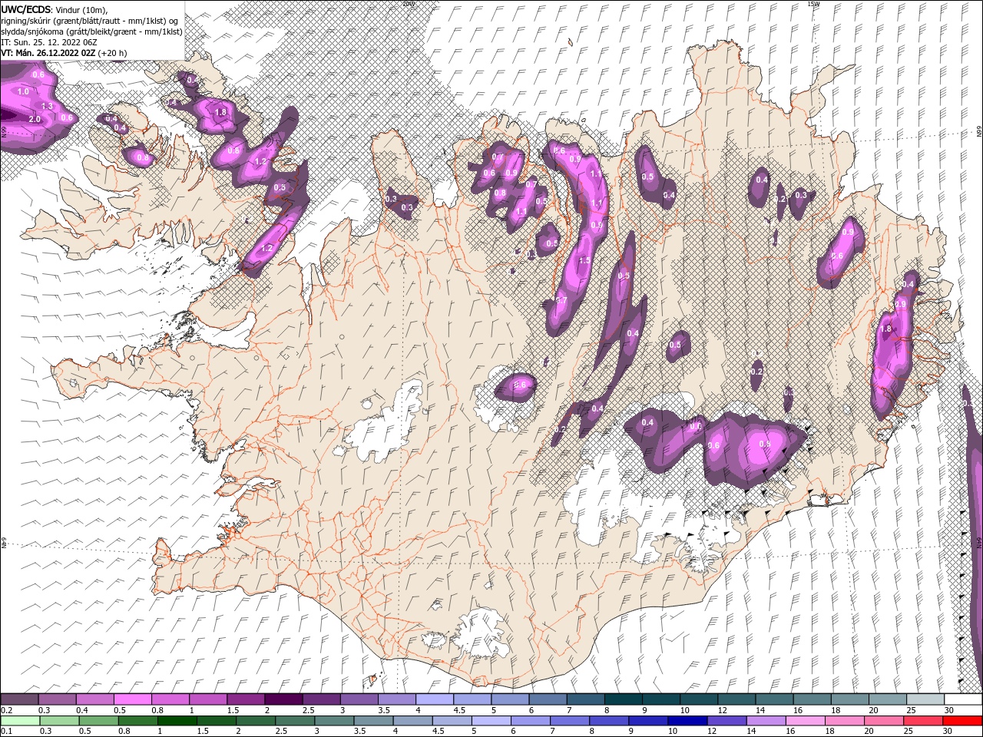Click the '20W' longitude label at top
The width and height of the screenshot is (983, 737).
pos(408,4)
